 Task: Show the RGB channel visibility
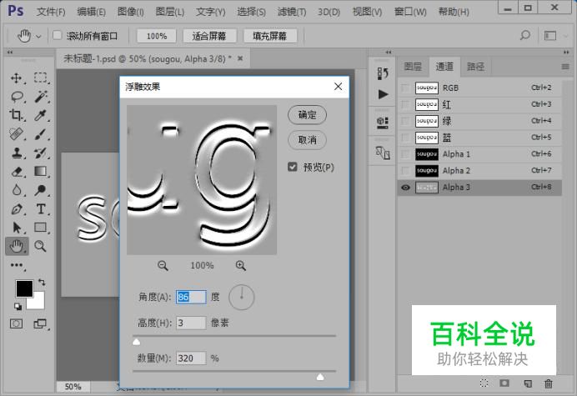point(405,88)
